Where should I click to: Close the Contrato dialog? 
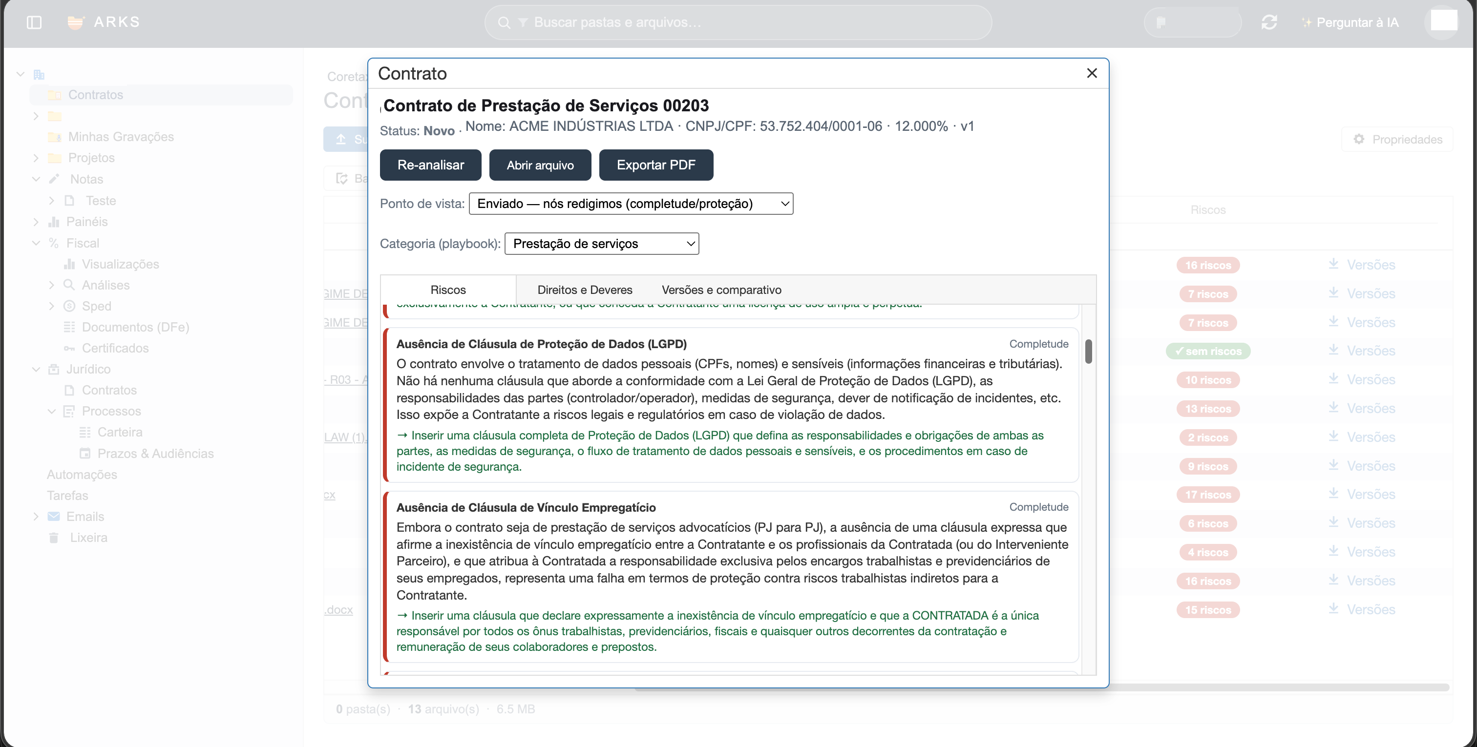(1092, 73)
